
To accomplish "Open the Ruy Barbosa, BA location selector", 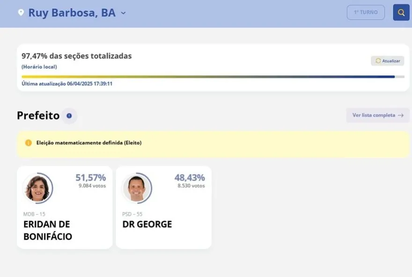I will [72, 13].
